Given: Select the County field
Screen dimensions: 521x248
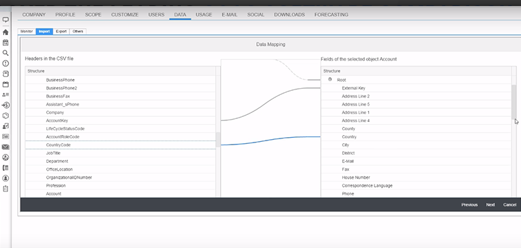Looking at the screenshot, I should click(416, 129).
